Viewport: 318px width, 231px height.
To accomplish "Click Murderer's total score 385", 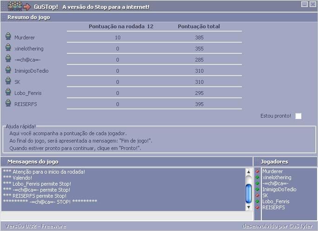I will (199, 37).
